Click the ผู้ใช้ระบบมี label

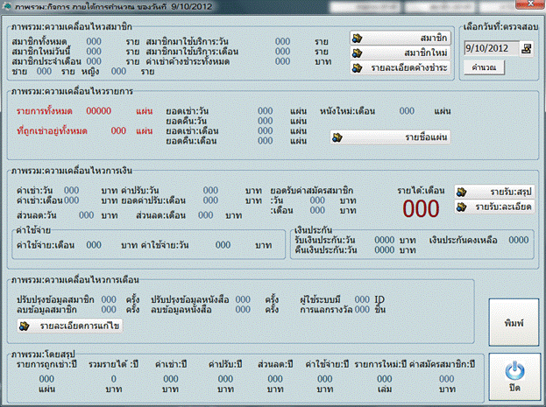(x=321, y=300)
